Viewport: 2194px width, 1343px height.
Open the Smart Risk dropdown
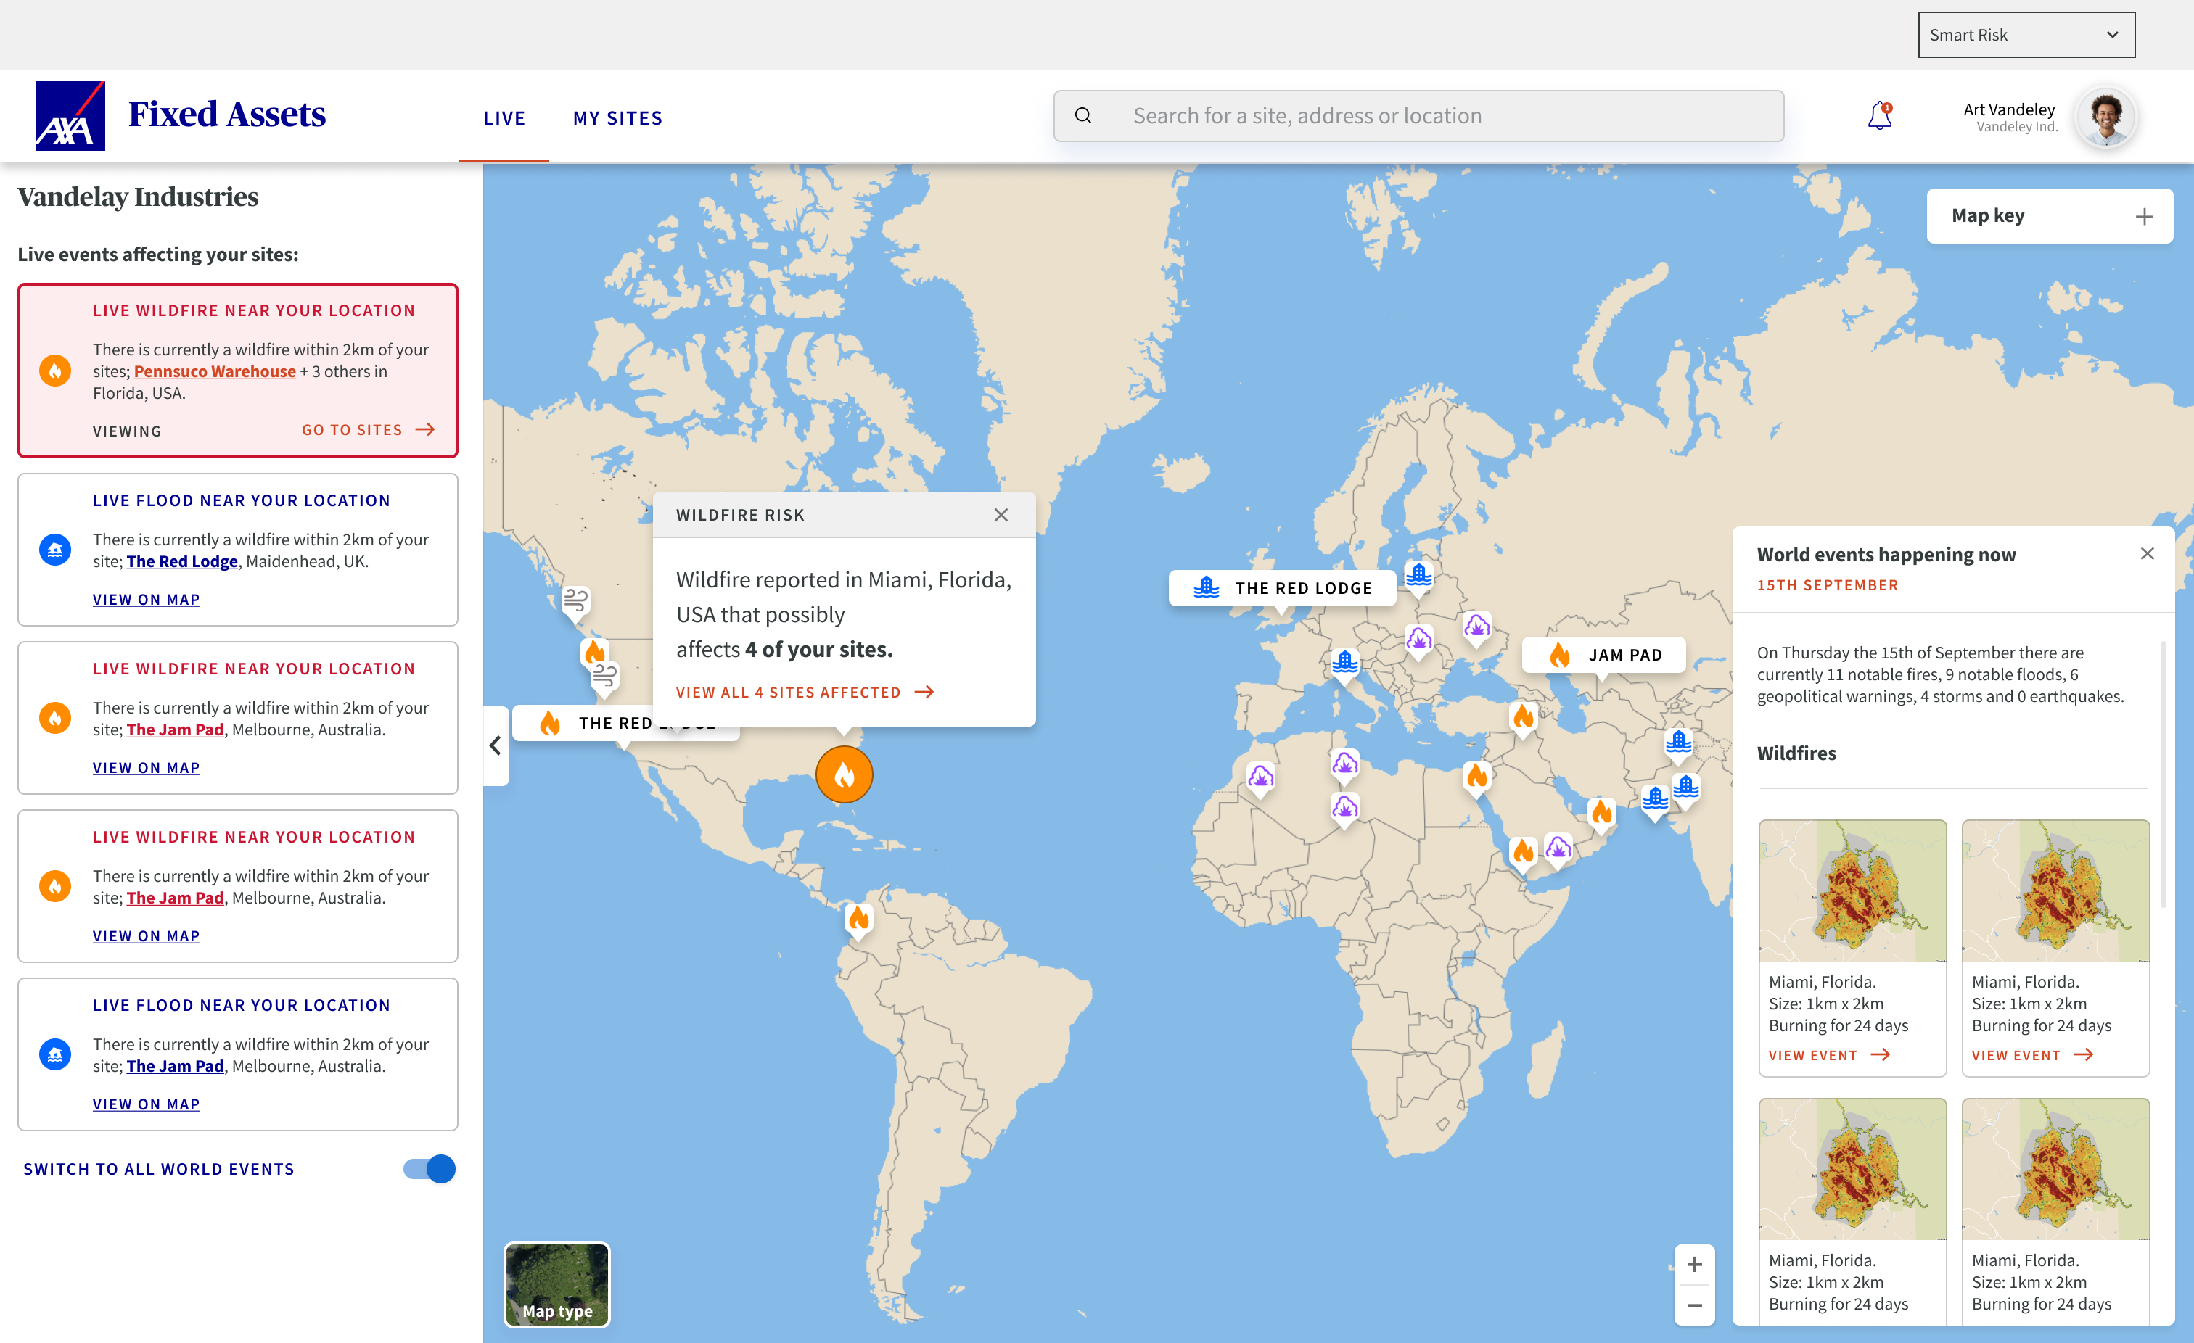[x=2026, y=35]
